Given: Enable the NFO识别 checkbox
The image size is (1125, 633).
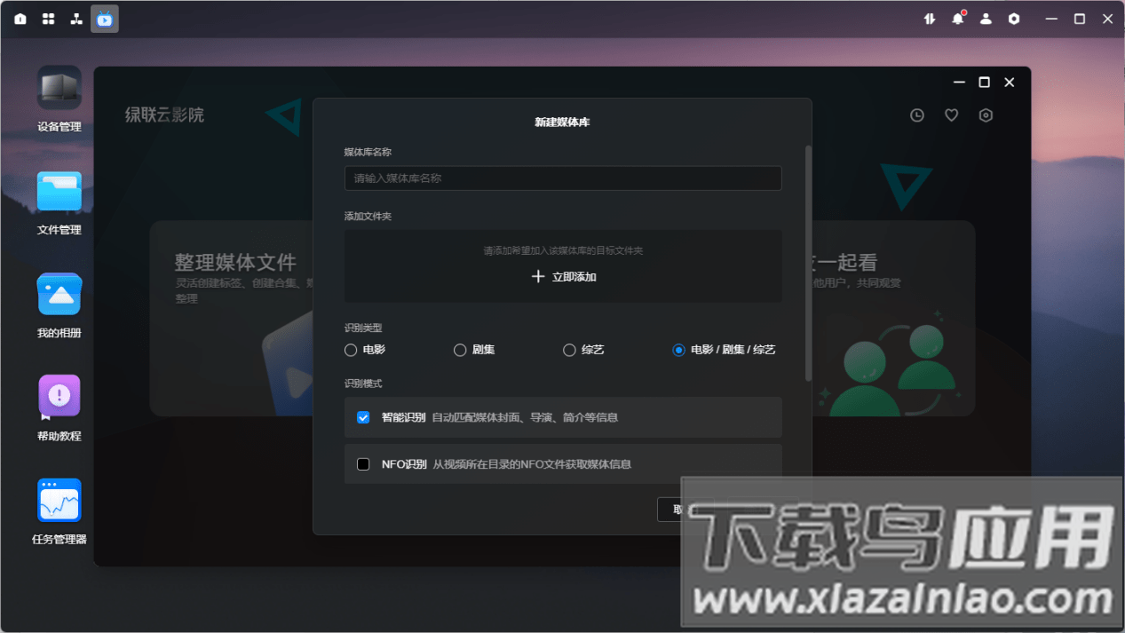Looking at the screenshot, I should point(363,464).
